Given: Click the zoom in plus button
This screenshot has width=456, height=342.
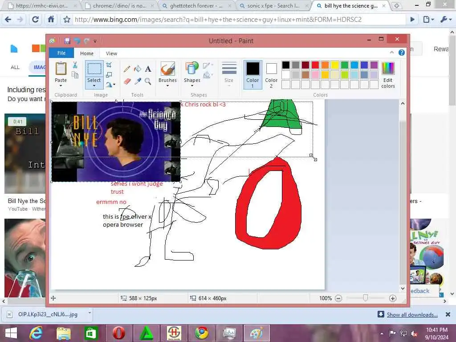Looking at the screenshot, I should point(393,298).
